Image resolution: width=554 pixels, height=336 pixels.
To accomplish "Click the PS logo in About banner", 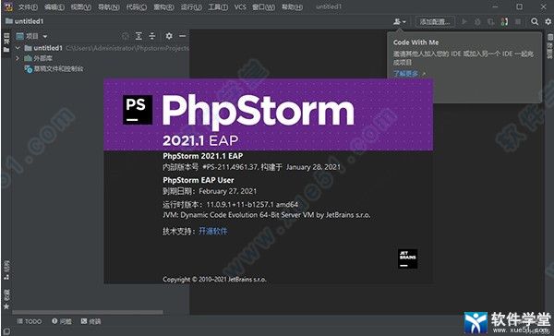I will tap(138, 110).
